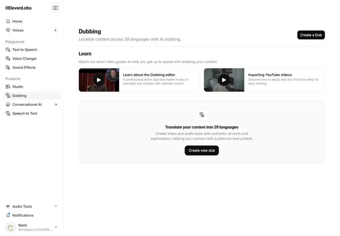340x236 pixels.
Task: Click the translate icon in empty state card
Action: coord(202,115)
